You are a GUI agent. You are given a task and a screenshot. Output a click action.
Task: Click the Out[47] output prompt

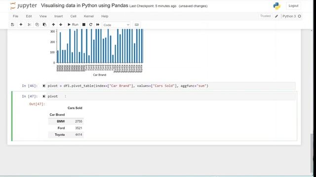(x=37, y=104)
